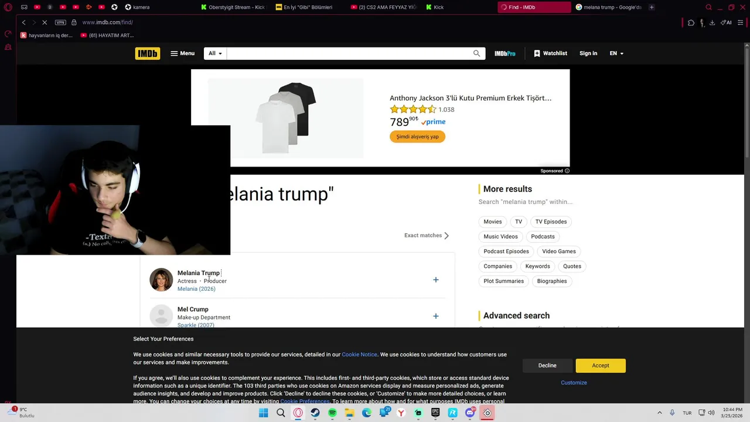This screenshot has height=422, width=750.
Task: Expand Exact matches with the chevron
Action: click(446, 236)
